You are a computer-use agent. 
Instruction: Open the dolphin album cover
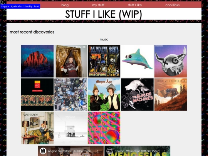point(137,61)
